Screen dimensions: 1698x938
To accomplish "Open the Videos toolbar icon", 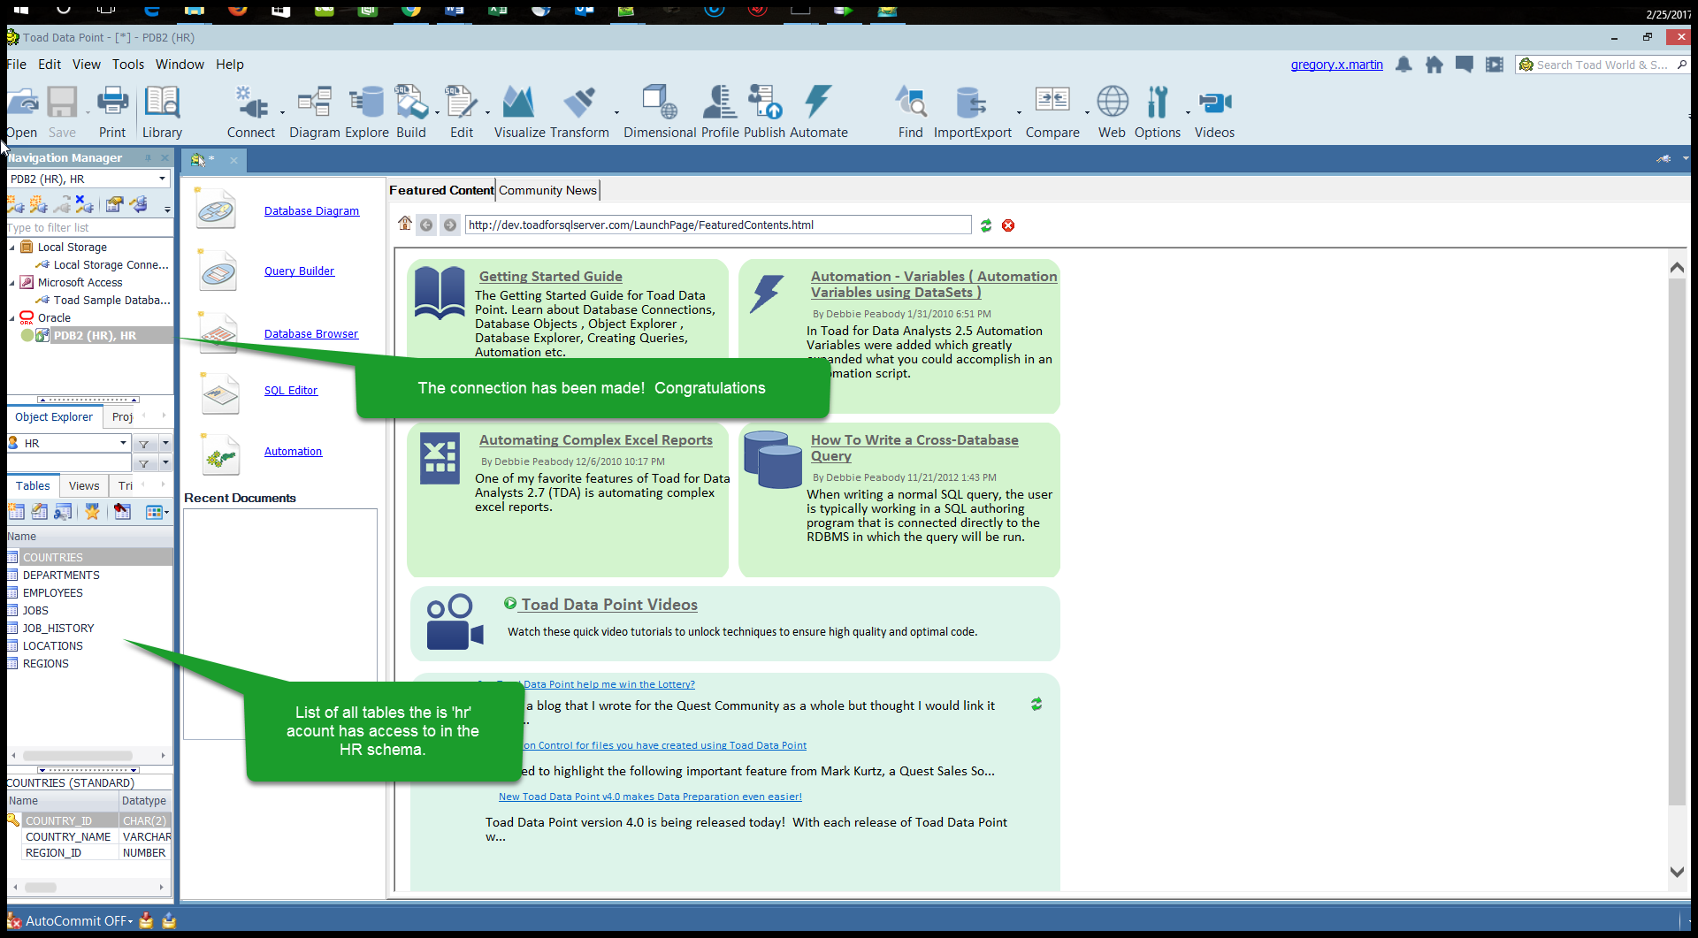I will [1214, 112].
